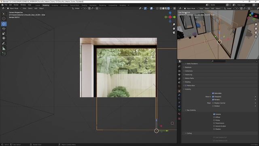The width and height of the screenshot is (259, 146).
Task: Activate the Scale tool
Action: point(4,33)
